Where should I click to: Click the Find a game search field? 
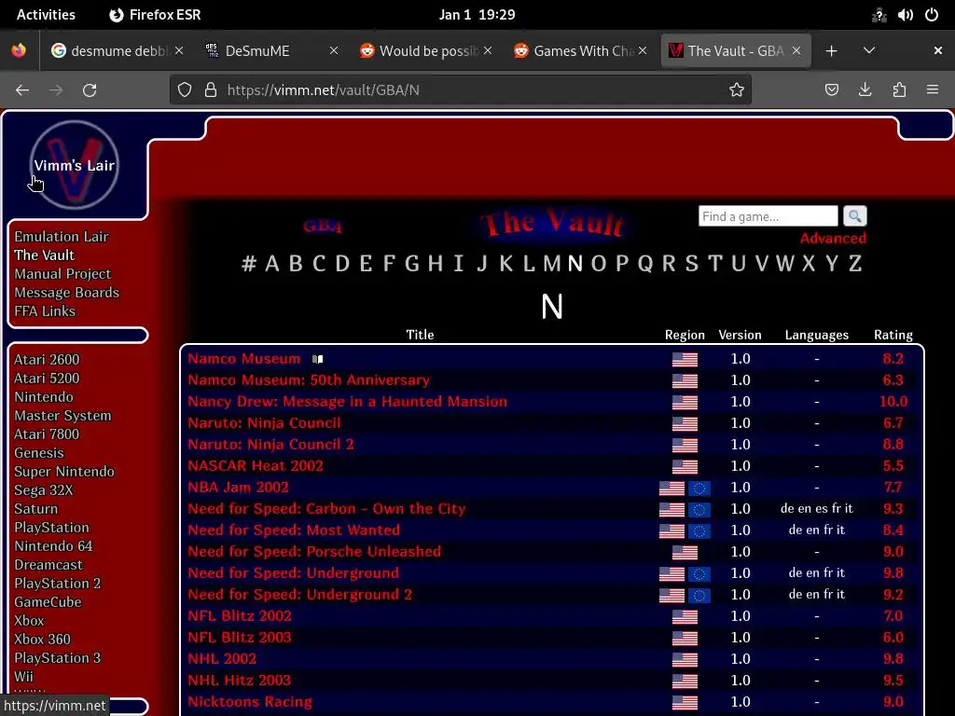[x=768, y=216]
